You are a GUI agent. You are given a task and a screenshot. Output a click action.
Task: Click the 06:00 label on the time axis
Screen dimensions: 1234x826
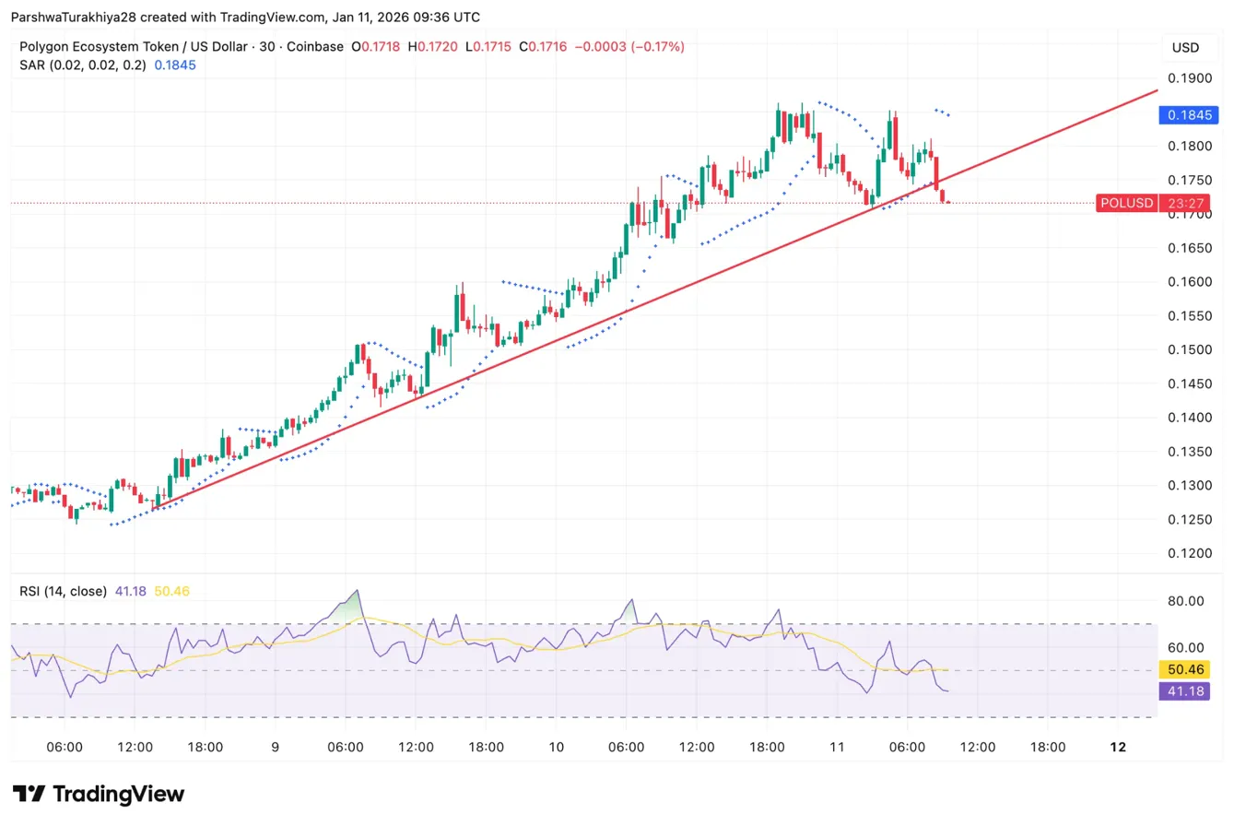65,748
